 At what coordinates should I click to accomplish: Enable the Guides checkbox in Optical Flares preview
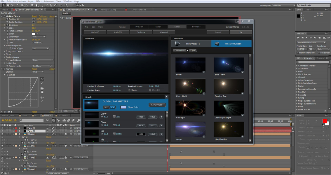(129, 90)
